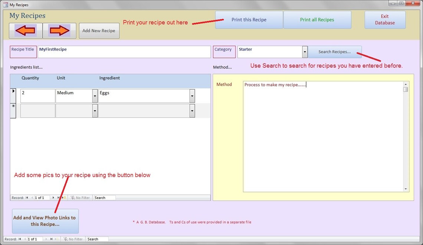Click the left red arrow to view previous recipe

coord(25,30)
